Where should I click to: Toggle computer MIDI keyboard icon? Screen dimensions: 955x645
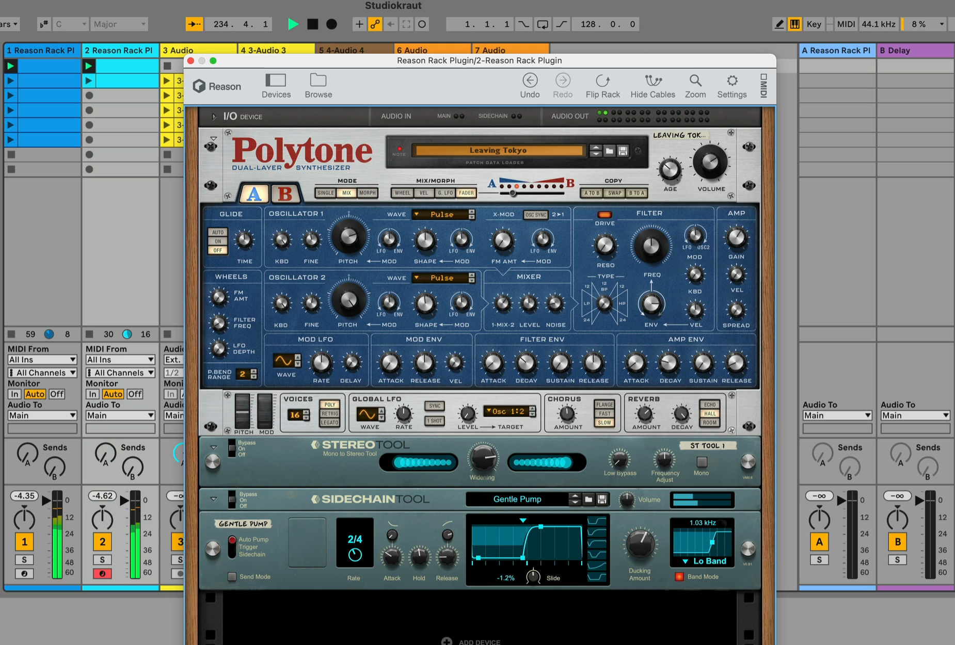[794, 24]
